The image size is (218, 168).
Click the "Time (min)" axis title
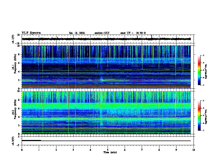click(x=110, y=152)
